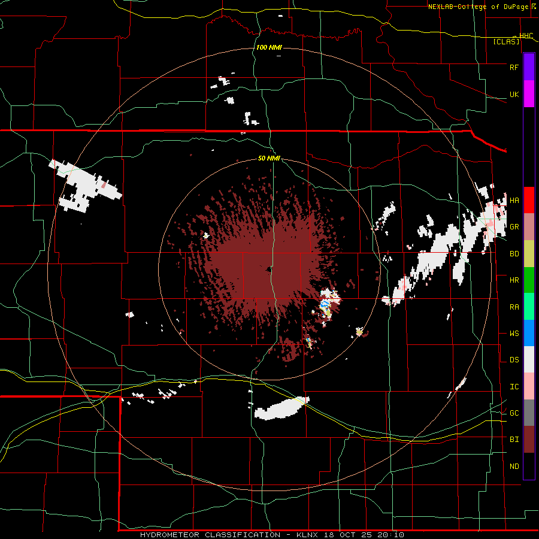Image resolution: width=539 pixels, height=539 pixels.
Task: Click the RF legend label
Action: [x=514, y=67]
